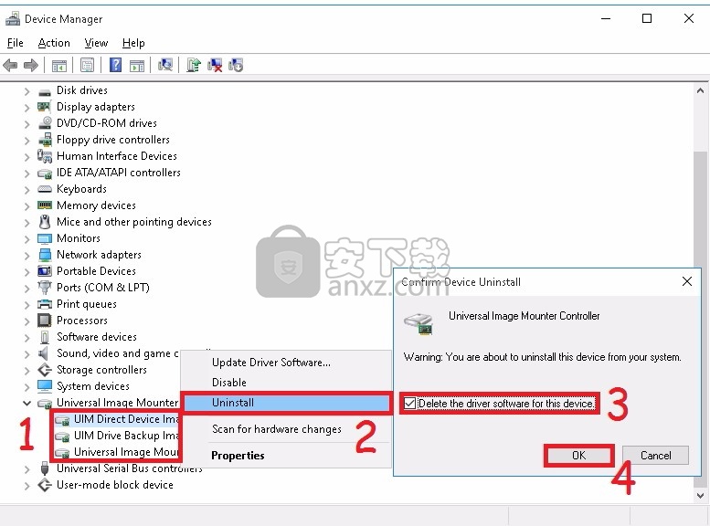Viewport: 710px width, 526px height.
Task: Click the Display adapters category icon
Action: tap(45, 107)
